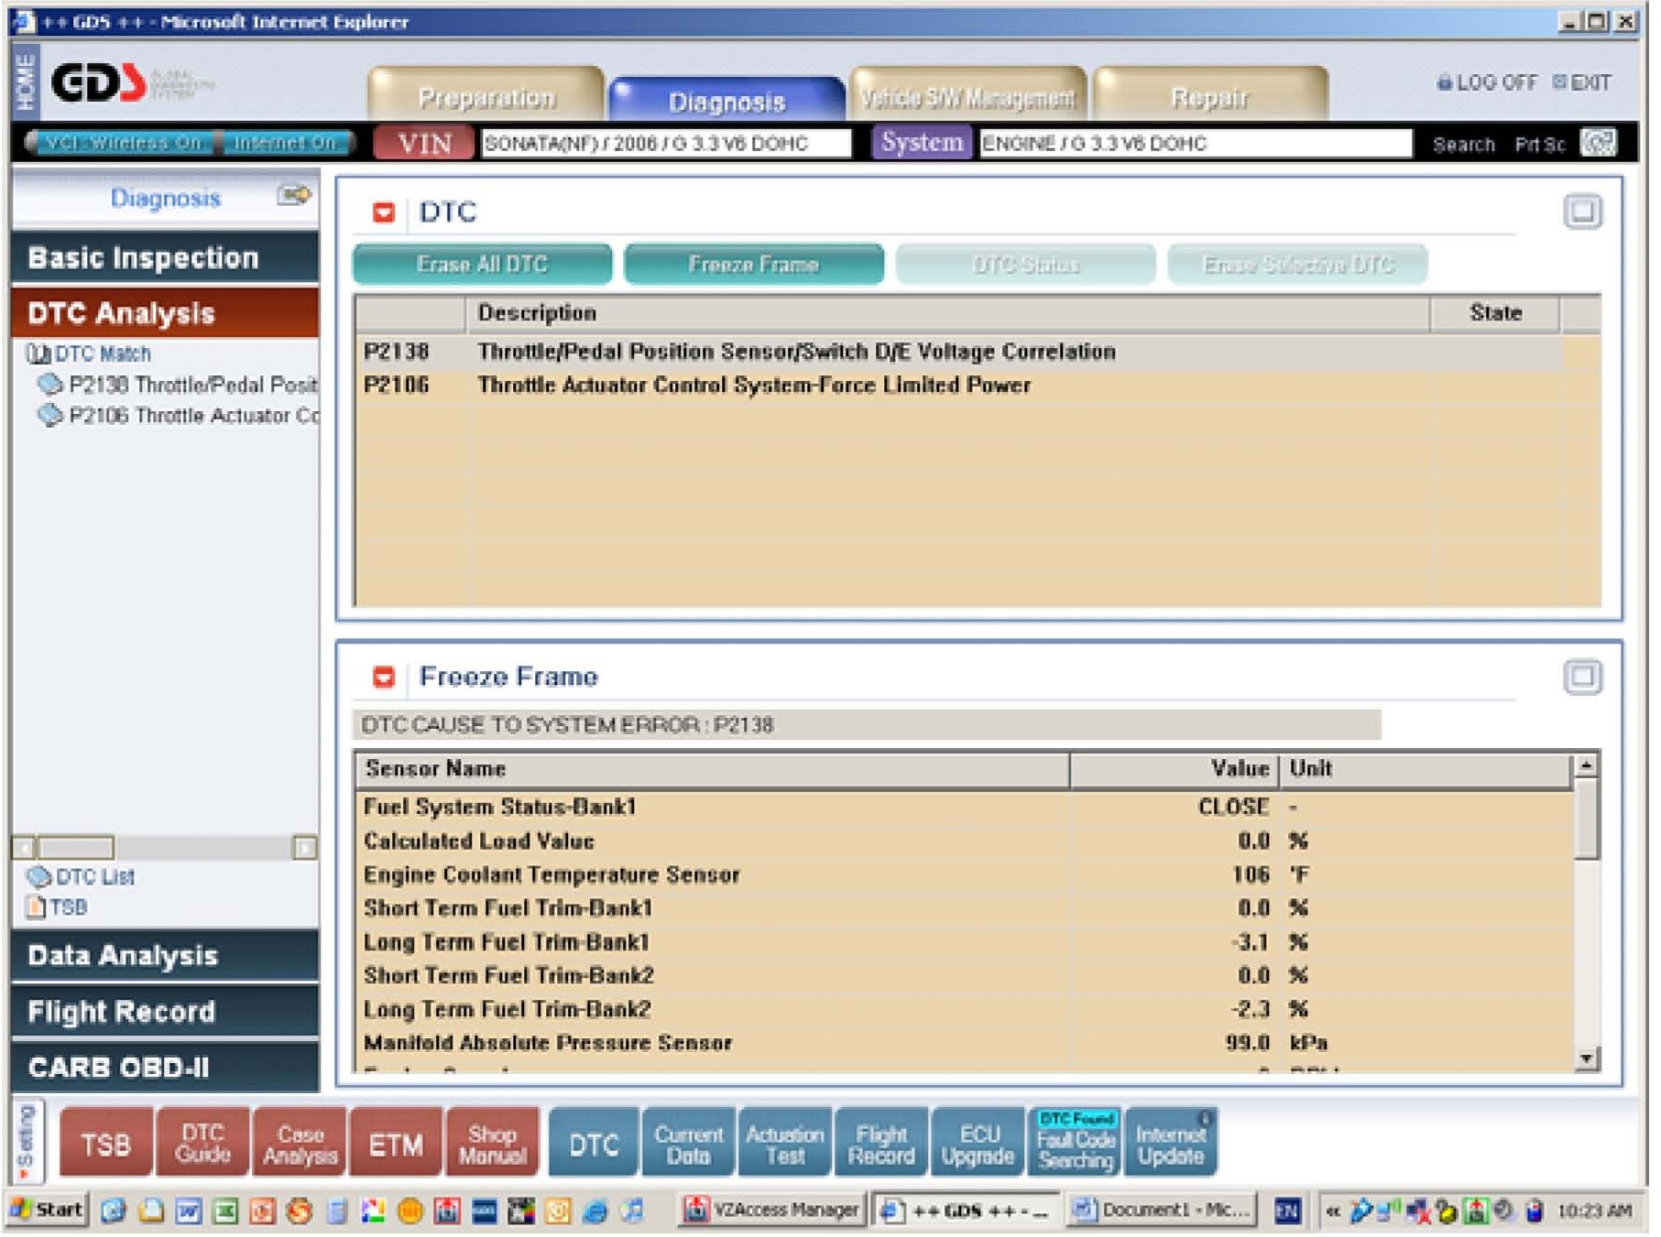Viewport: 1661px width, 1237px height.
Task: Expand the Flight Record sidebar section
Action: 165,1012
